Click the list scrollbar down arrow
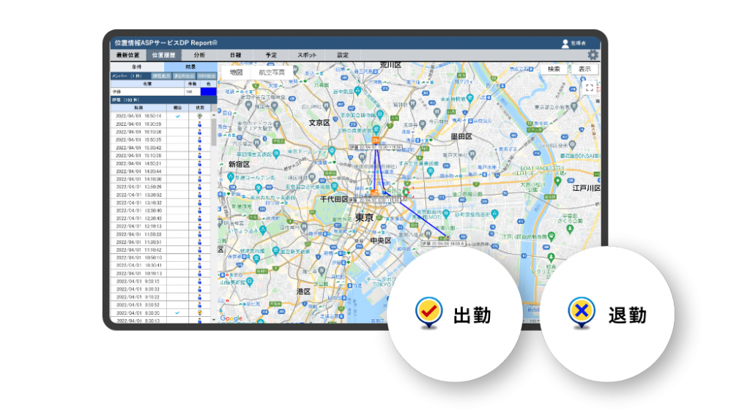This screenshot has width=750, height=412. 213,320
